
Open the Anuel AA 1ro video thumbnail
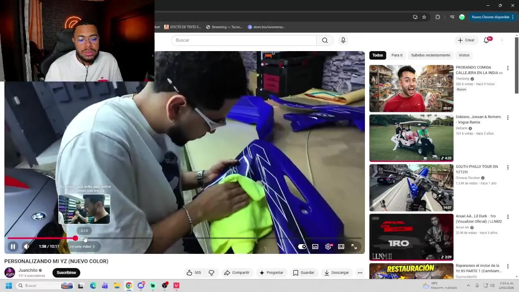point(411,237)
